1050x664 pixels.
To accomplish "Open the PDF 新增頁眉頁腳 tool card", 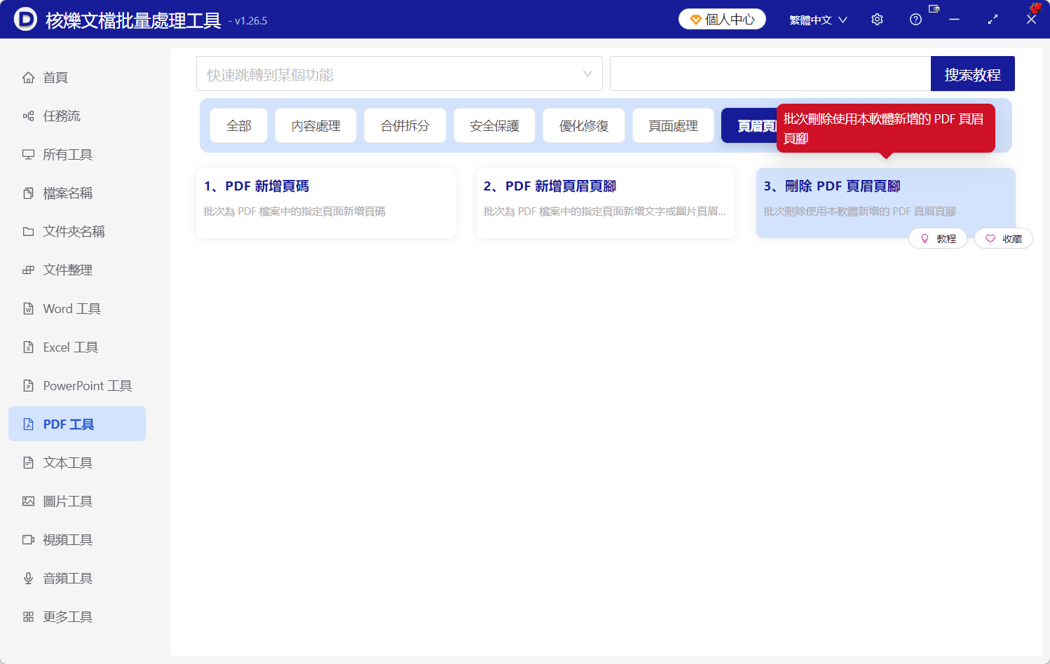I will [x=606, y=203].
